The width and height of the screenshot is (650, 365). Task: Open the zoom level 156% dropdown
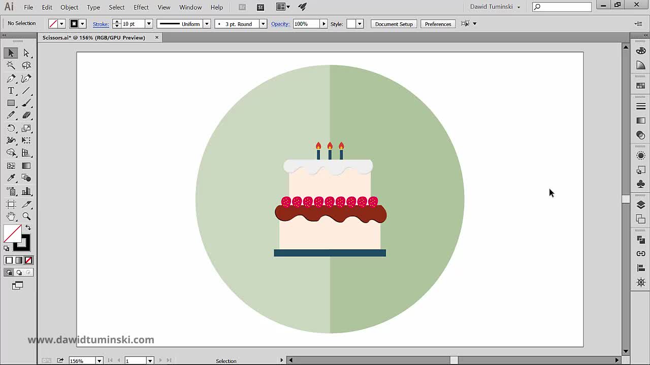[100, 360]
